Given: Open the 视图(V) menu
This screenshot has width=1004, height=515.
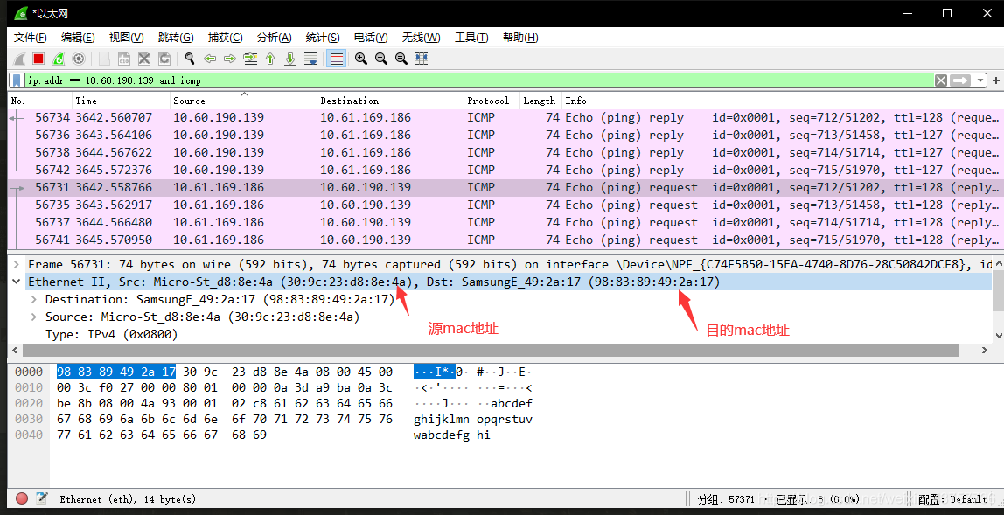Looking at the screenshot, I should (x=126, y=37).
